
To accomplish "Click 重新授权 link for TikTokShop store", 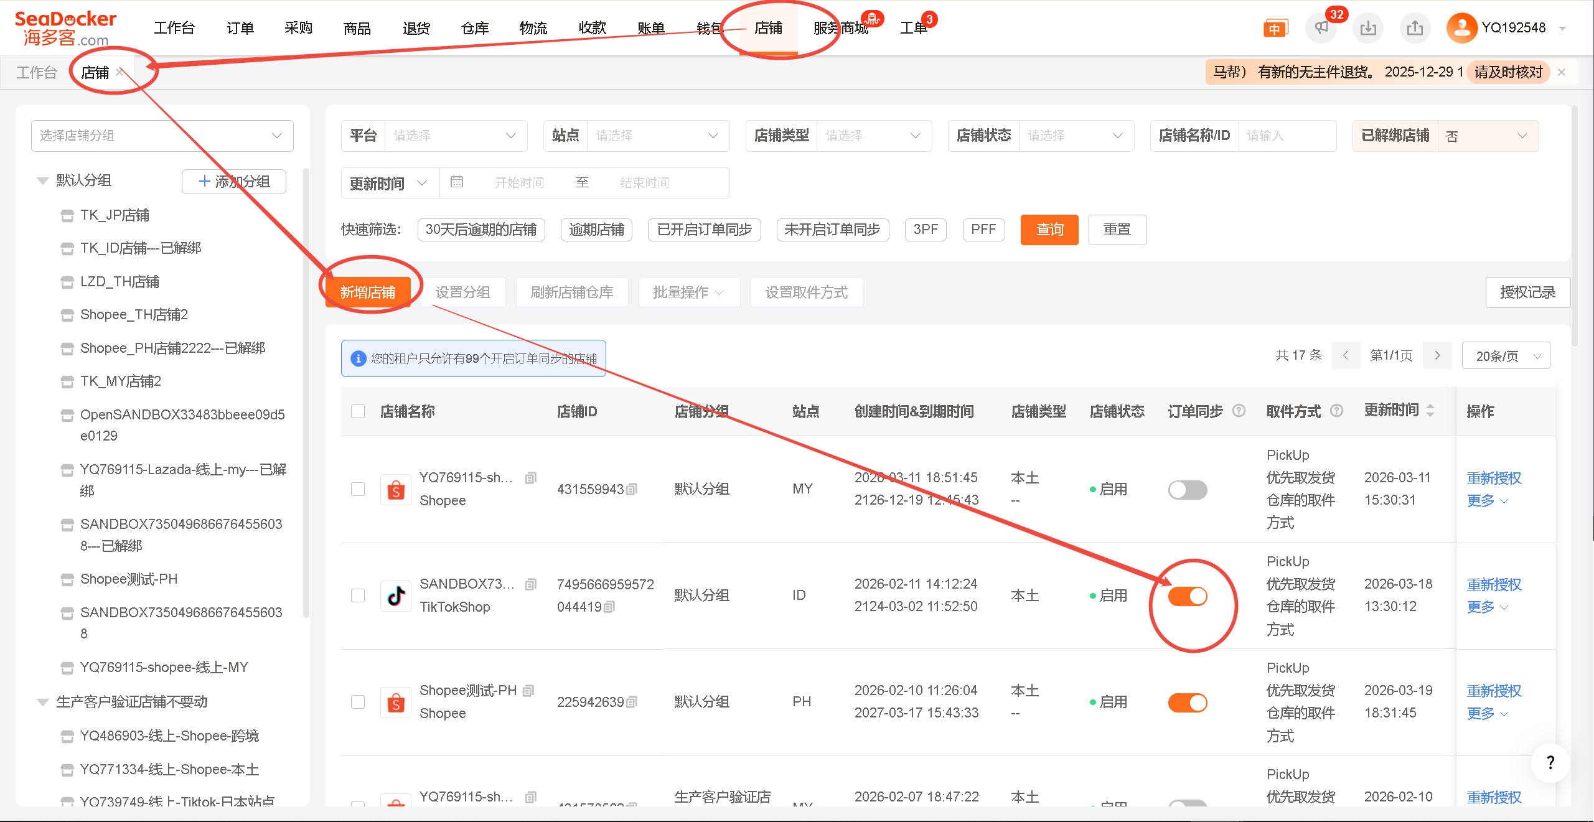I will [1493, 585].
